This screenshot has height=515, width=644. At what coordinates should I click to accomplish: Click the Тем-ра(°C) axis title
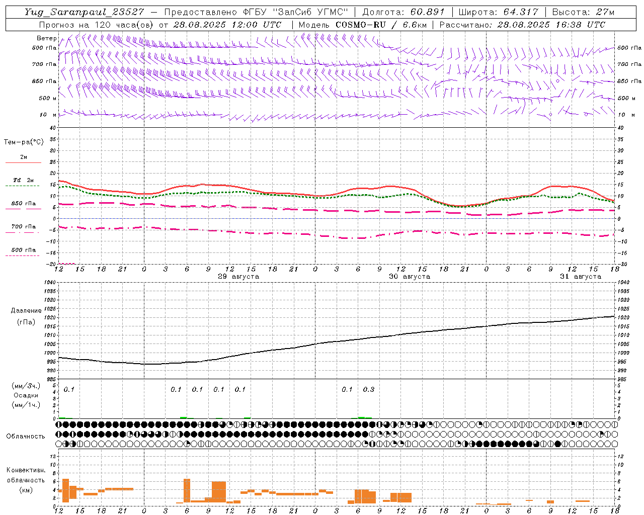24,142
